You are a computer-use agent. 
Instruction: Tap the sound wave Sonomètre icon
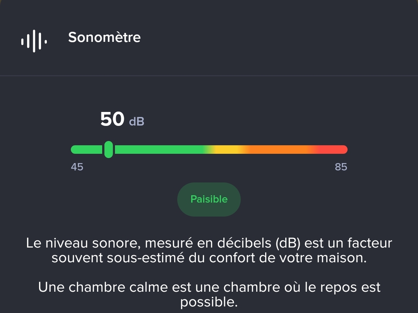pos(34,41)
